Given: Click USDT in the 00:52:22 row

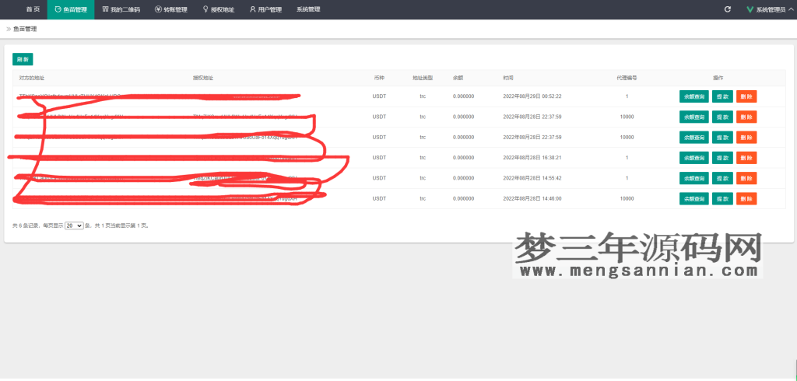Looking at the screenshot, I should [x=379, y=96].
